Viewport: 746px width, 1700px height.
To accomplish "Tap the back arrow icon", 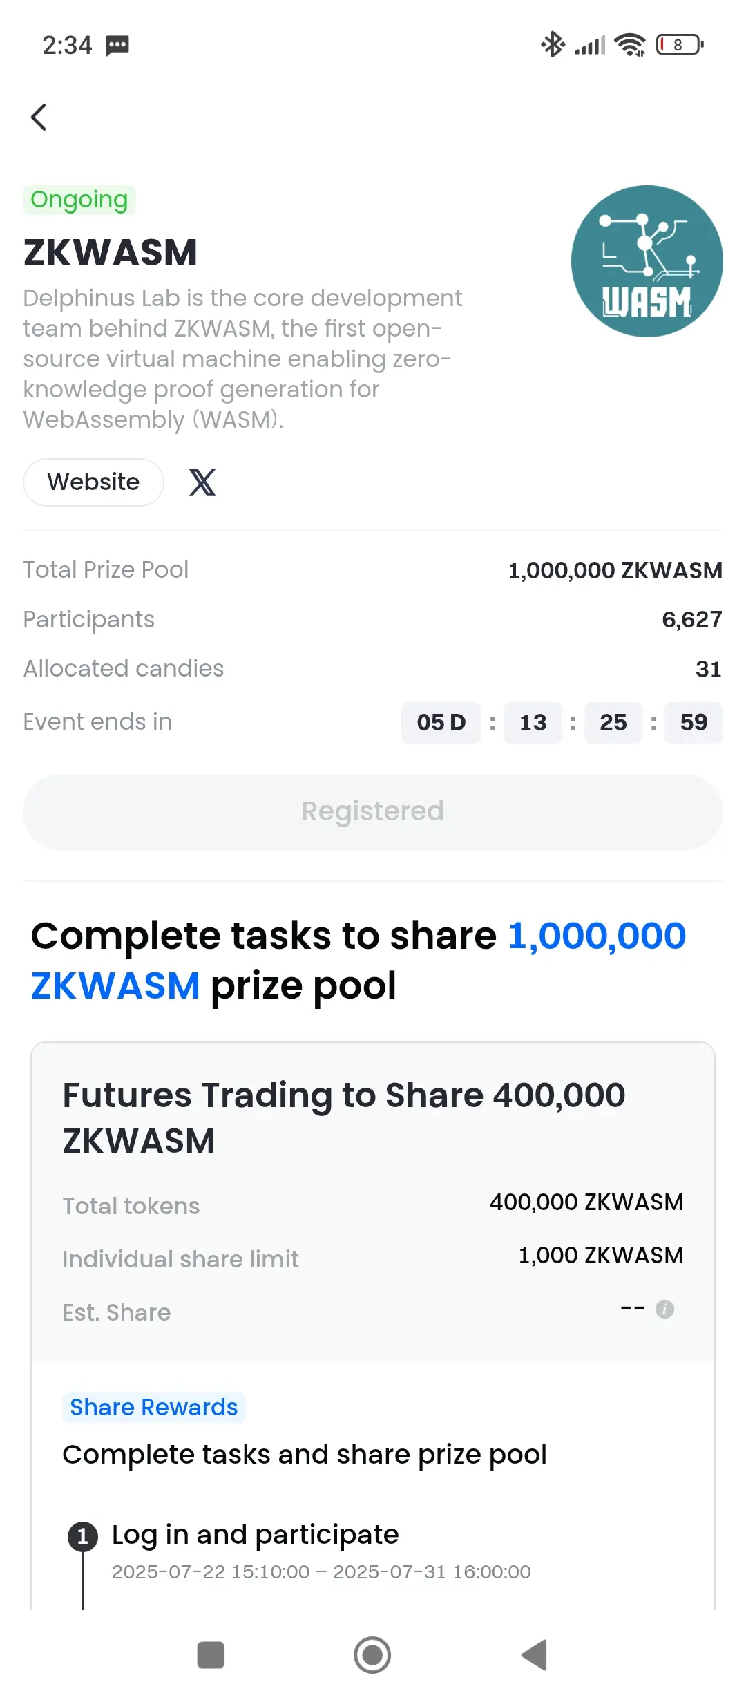I will click(x=39, y=117).
